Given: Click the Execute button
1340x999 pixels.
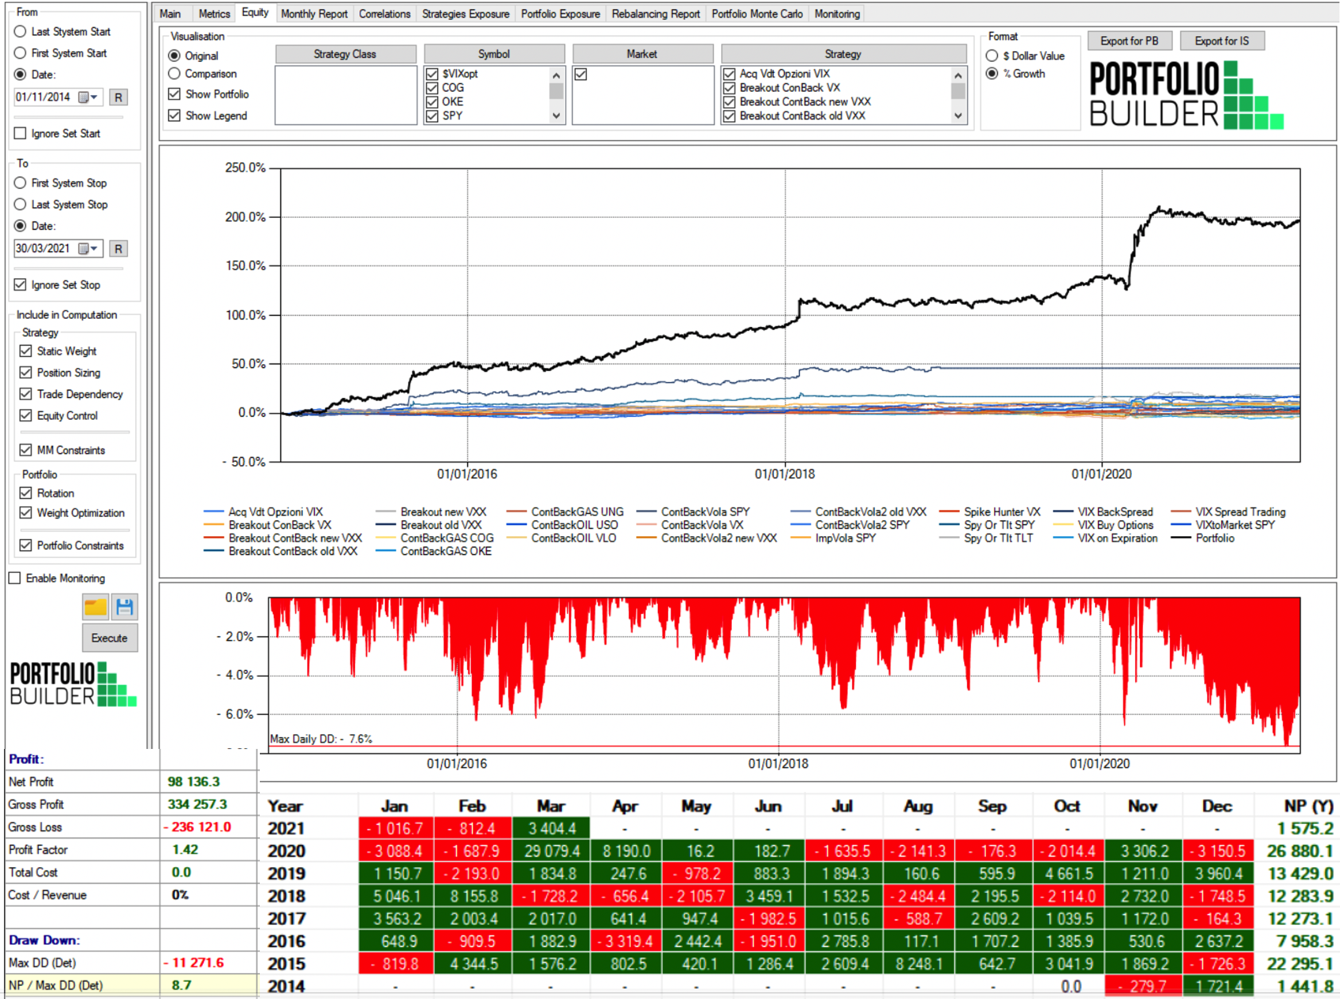Looking at the screenshot, I should tap(110, 638).
